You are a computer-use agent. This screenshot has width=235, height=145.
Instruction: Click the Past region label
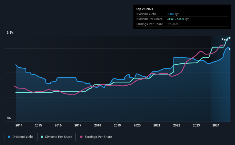click(225, 39)
